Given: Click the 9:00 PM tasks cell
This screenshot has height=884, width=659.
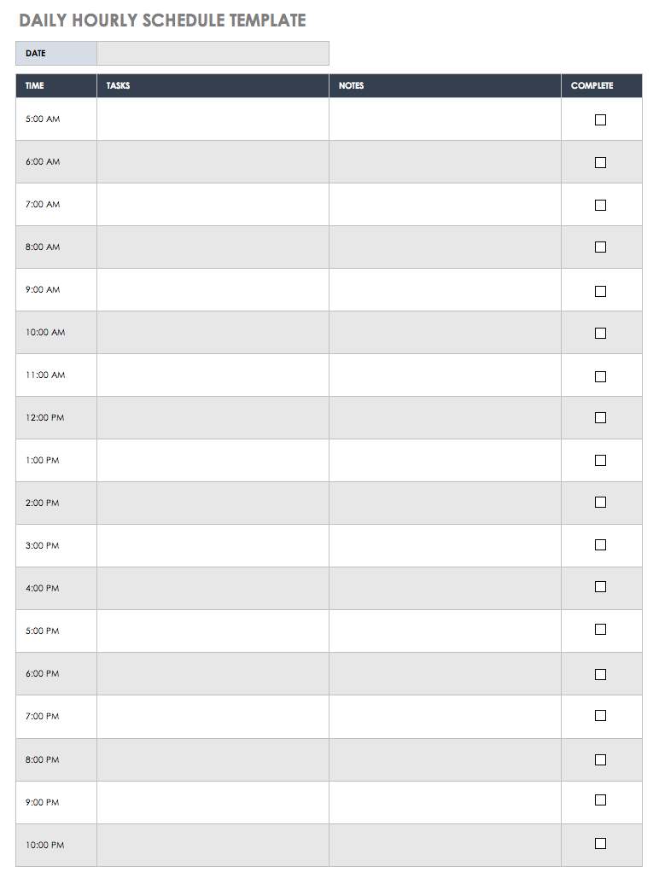Looking at the screenshot, I should click(x=213, y=802).
